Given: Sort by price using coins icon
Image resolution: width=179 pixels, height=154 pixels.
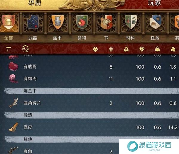Looking at the screenshot, I should tap(173, 49).
